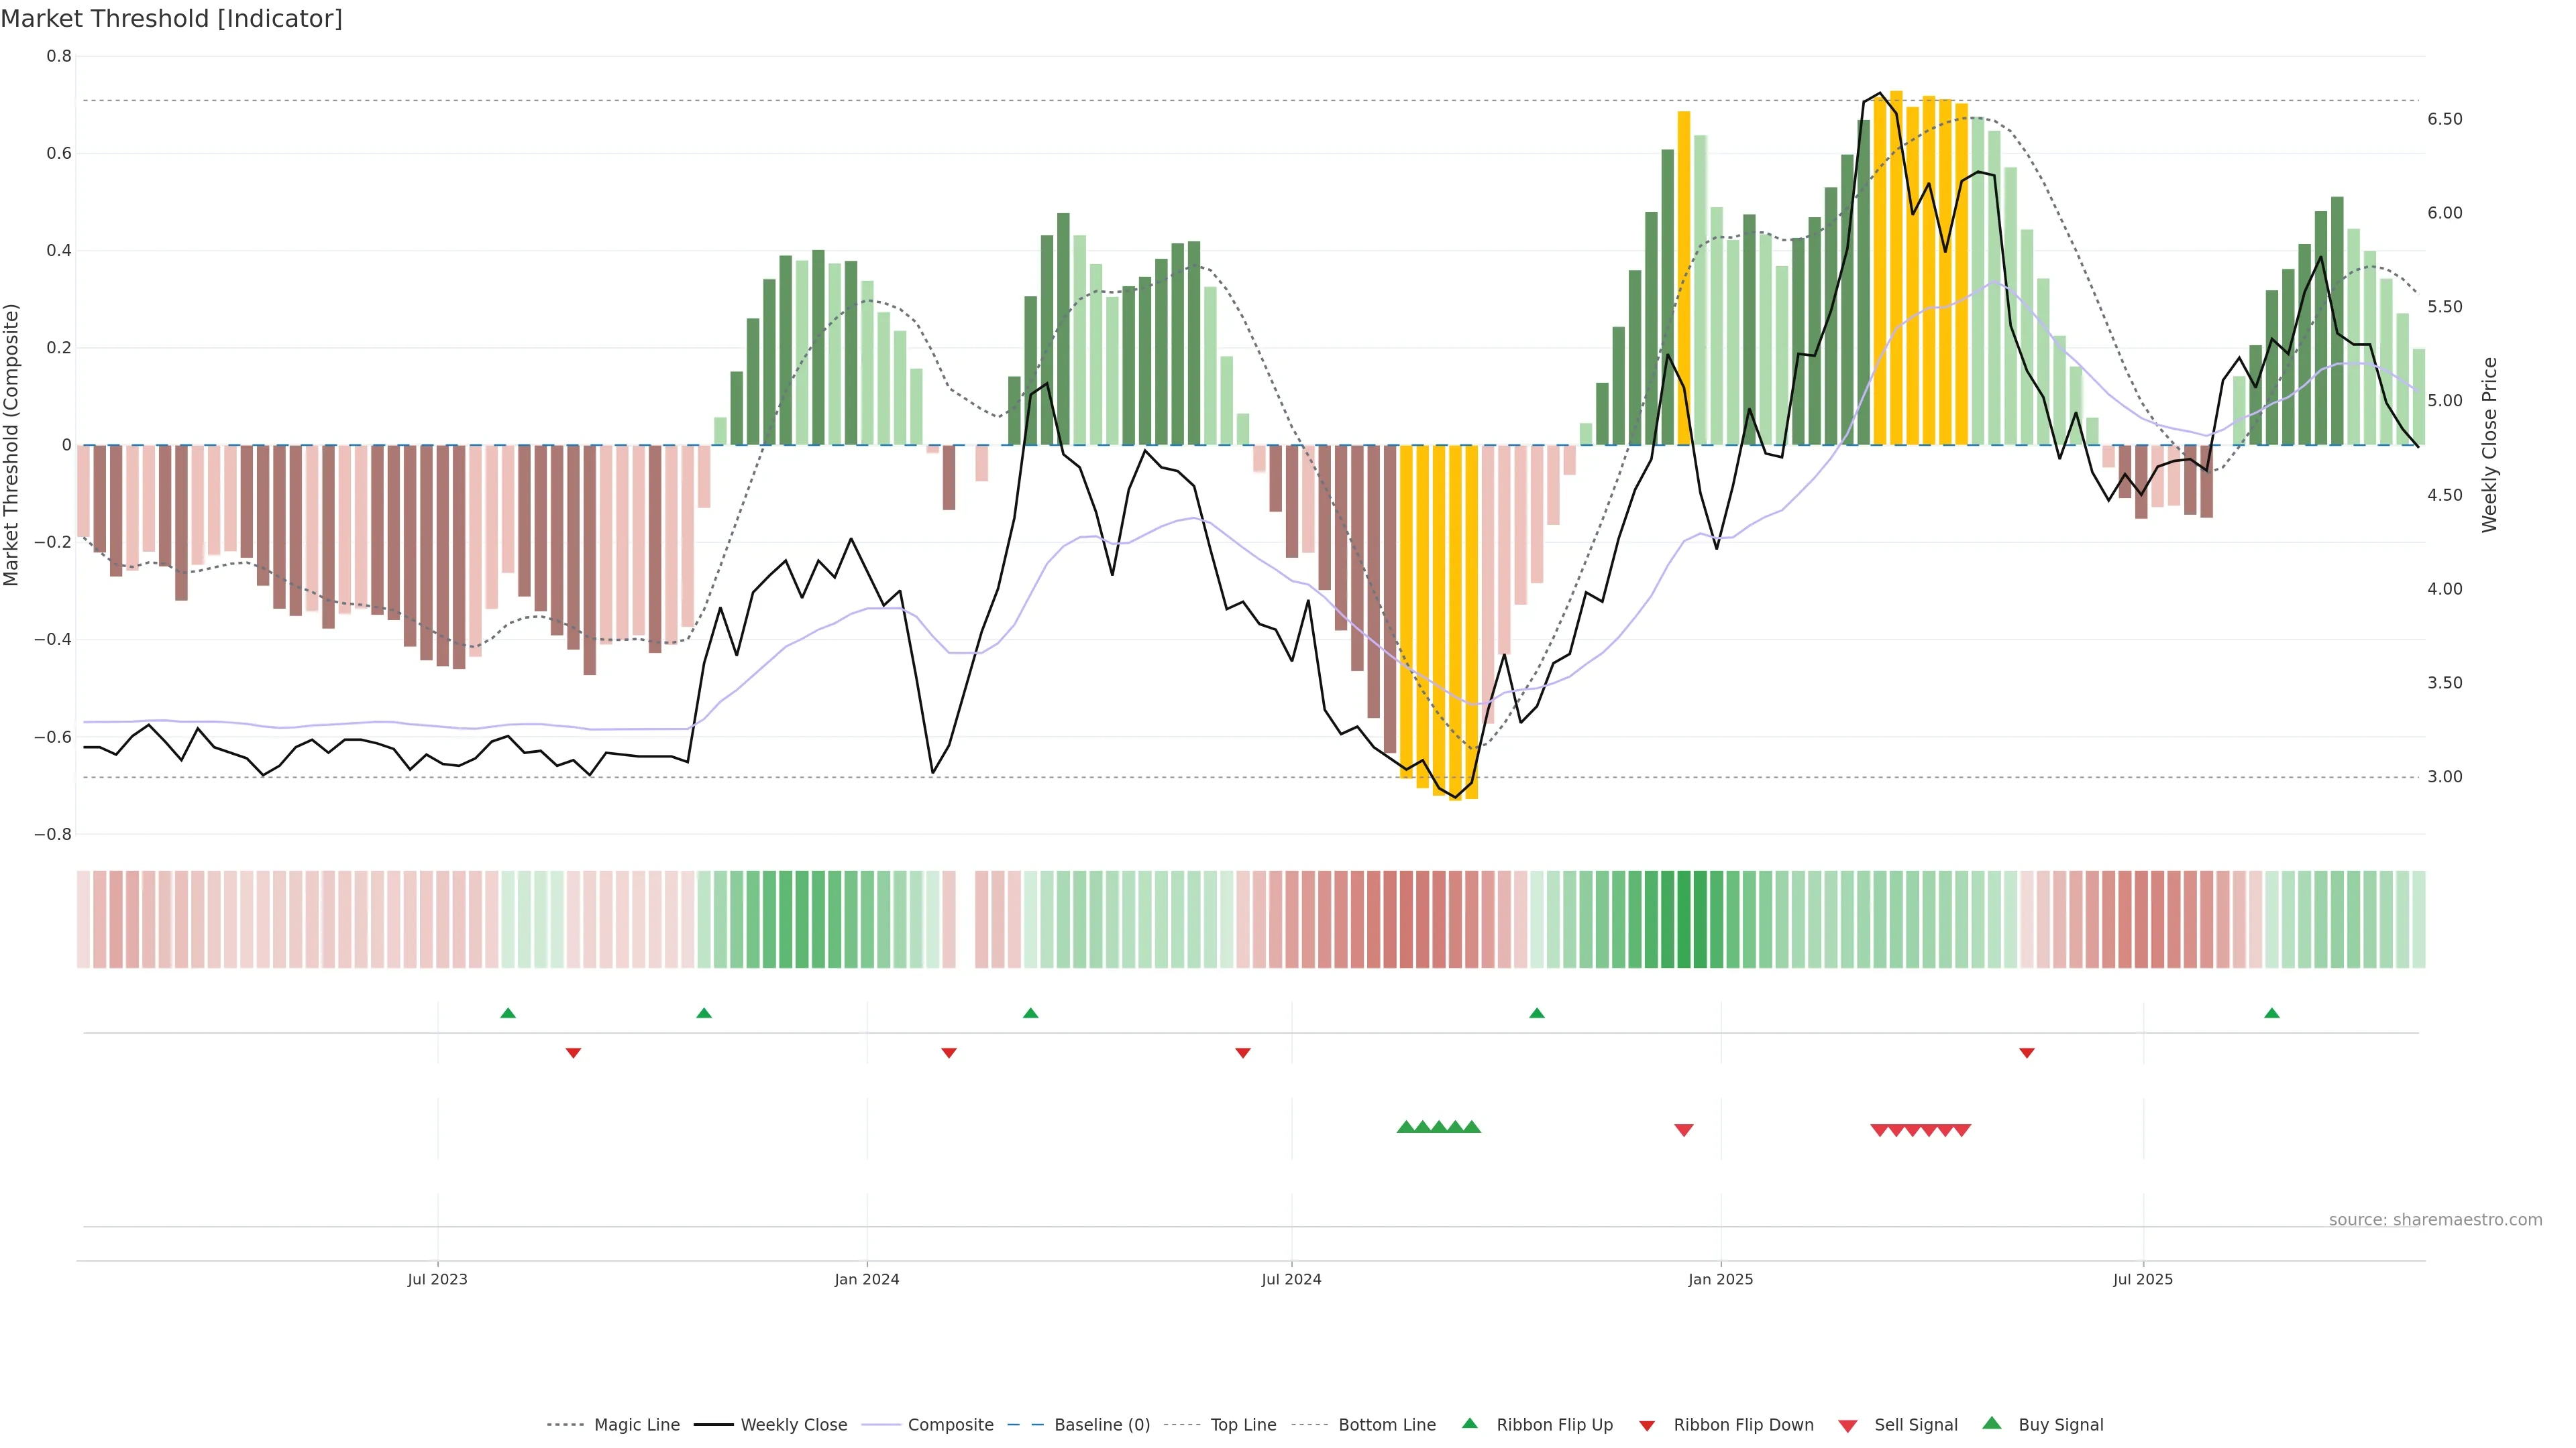This screenshot has width=2576, height=1448.
Task: Click the Ribbon Flip Up legend triangle icon
Action: [x=1469, y=1423]
